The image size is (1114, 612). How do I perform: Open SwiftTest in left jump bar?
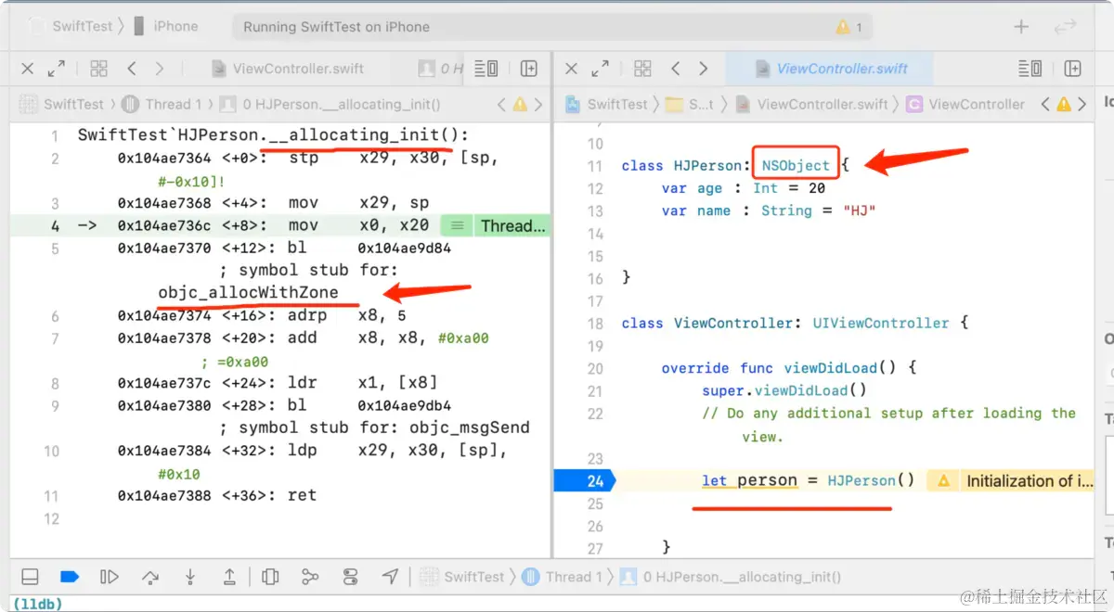click(x=62, y=104)
